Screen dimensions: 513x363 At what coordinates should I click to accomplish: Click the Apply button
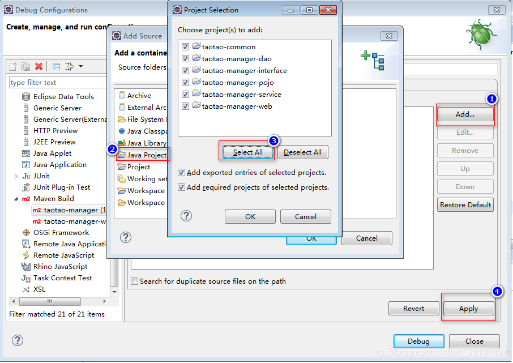[468, 309]
